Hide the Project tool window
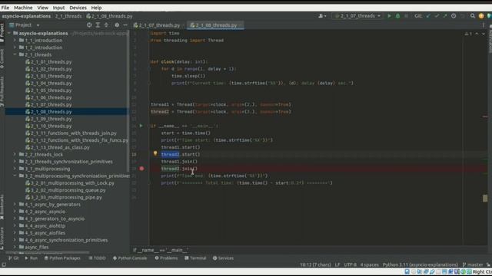This screenshot has width=492, height=276. tap(125, 25)
